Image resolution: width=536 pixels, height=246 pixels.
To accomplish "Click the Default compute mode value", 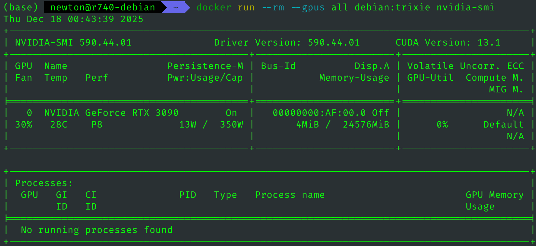I will pyautogui.click(x=503, y=125).
